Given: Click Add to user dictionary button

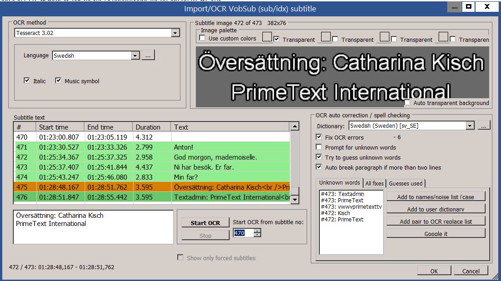Looking at the screenshot, I should coord(436,209).
